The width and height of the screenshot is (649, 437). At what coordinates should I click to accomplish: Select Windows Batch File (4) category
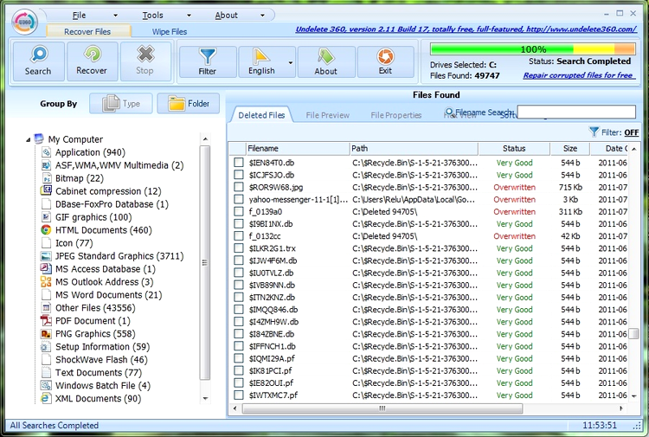(x=103, y=386)
